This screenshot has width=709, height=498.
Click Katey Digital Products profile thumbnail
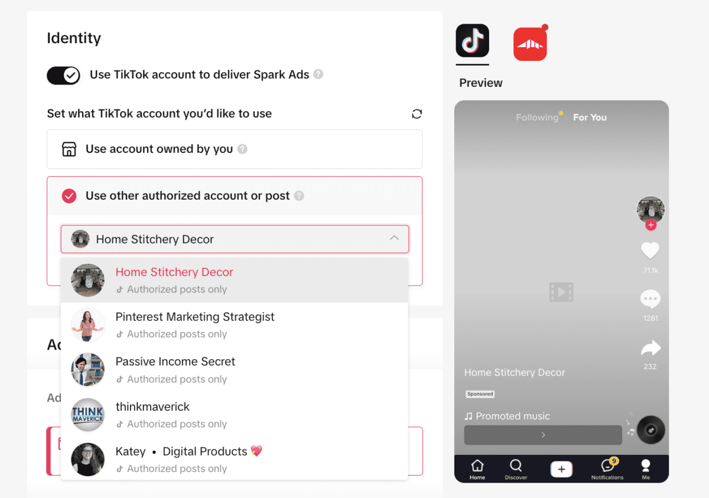[87, 460]
